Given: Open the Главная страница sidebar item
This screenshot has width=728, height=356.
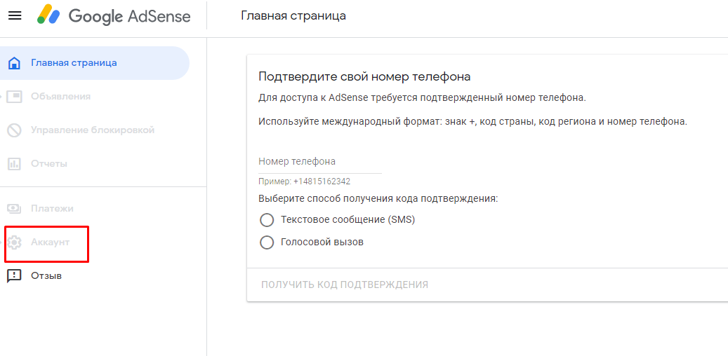Looking at the screenshot, I should pos(95,63).
